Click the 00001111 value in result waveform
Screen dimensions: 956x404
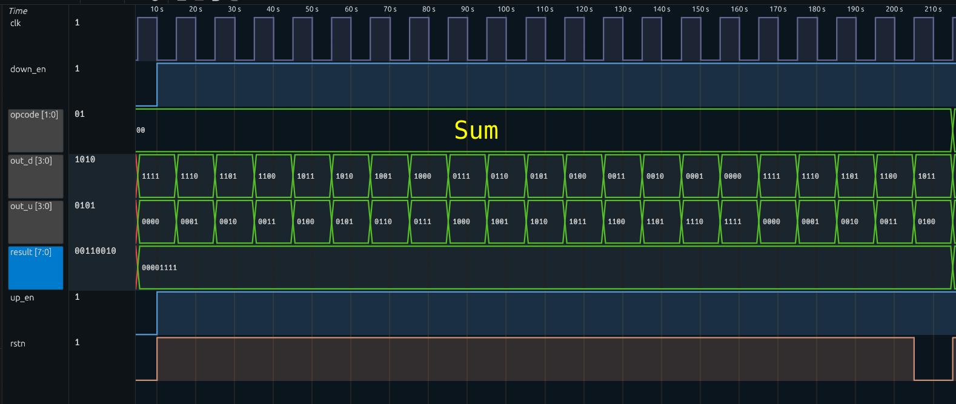[x=159, y=268]
